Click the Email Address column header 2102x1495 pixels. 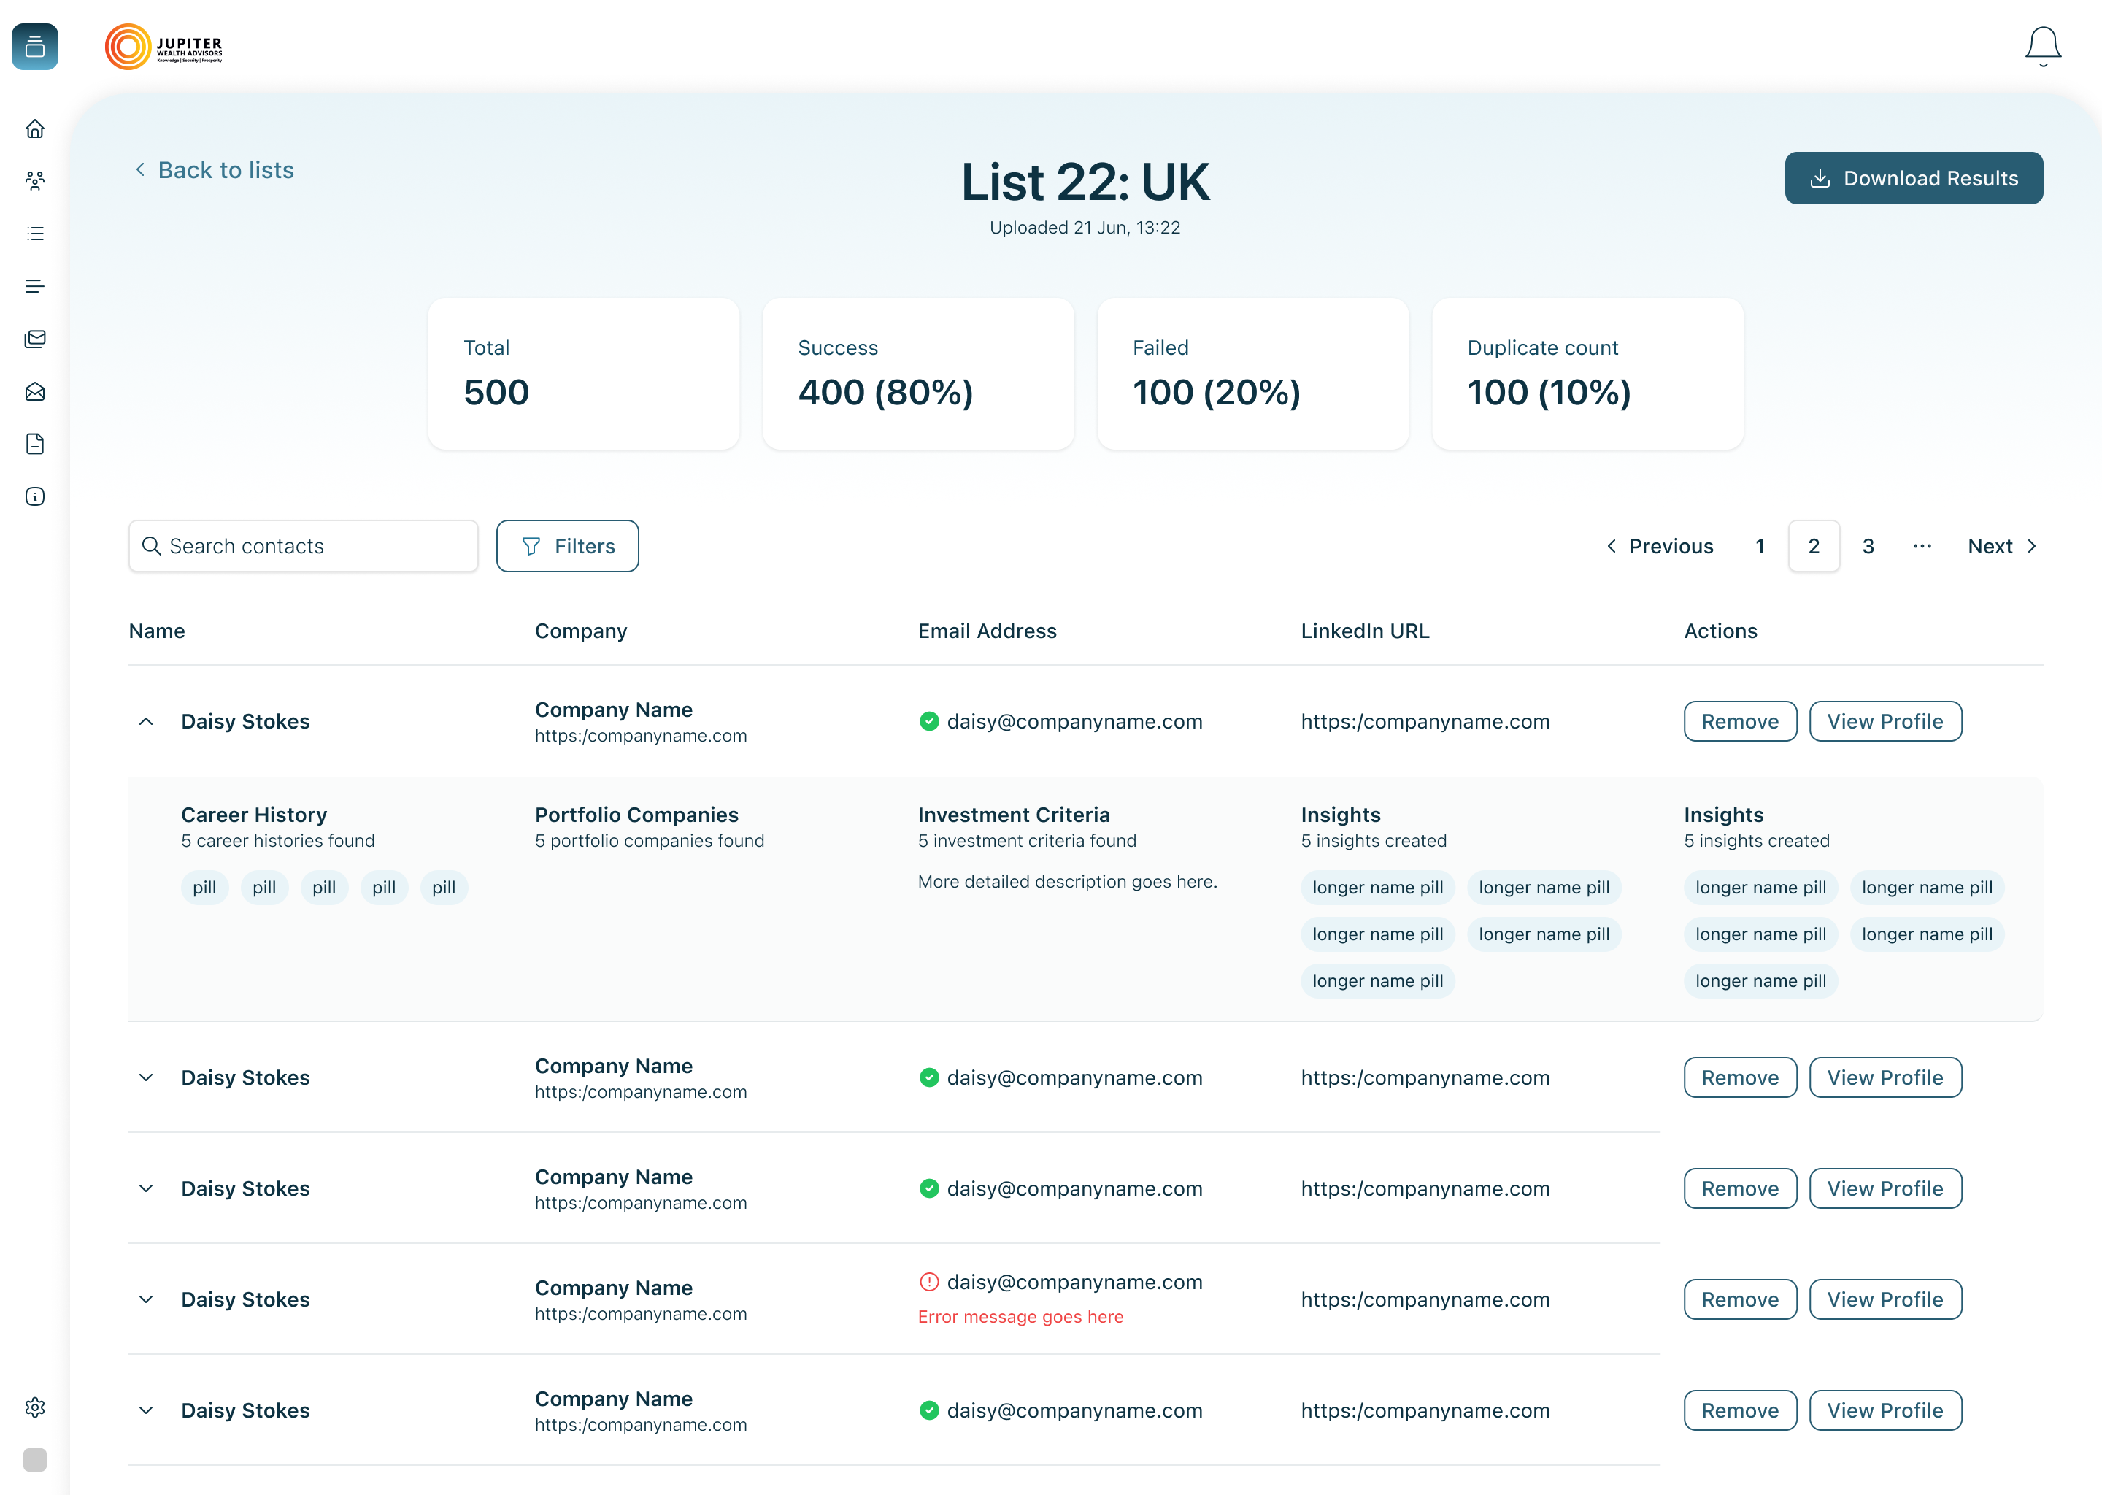pyautogui.click(x=987, y=631)
